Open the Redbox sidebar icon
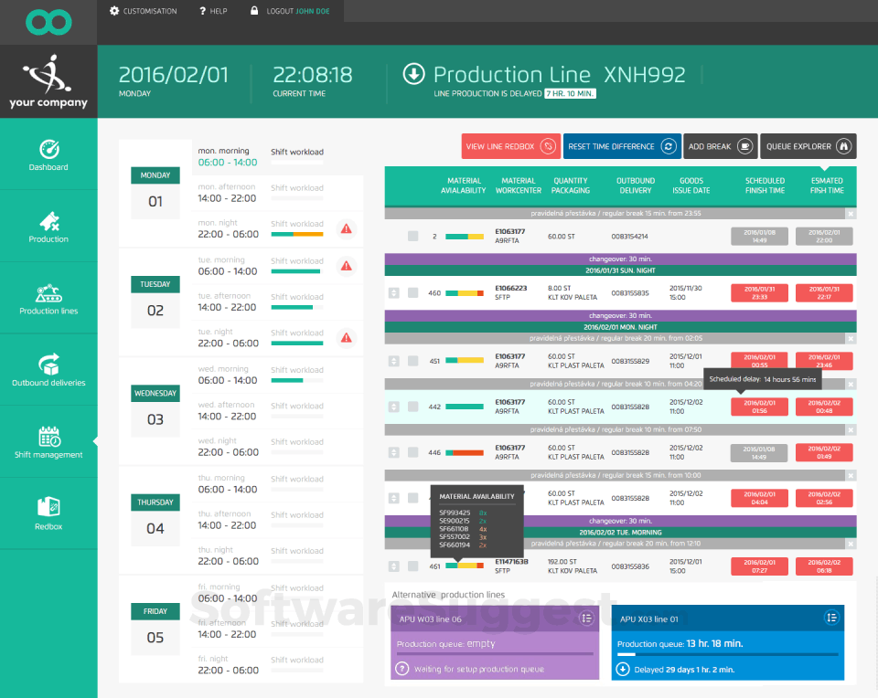The height and width of the screenshot is (698, 878). [x=48, y=507]
